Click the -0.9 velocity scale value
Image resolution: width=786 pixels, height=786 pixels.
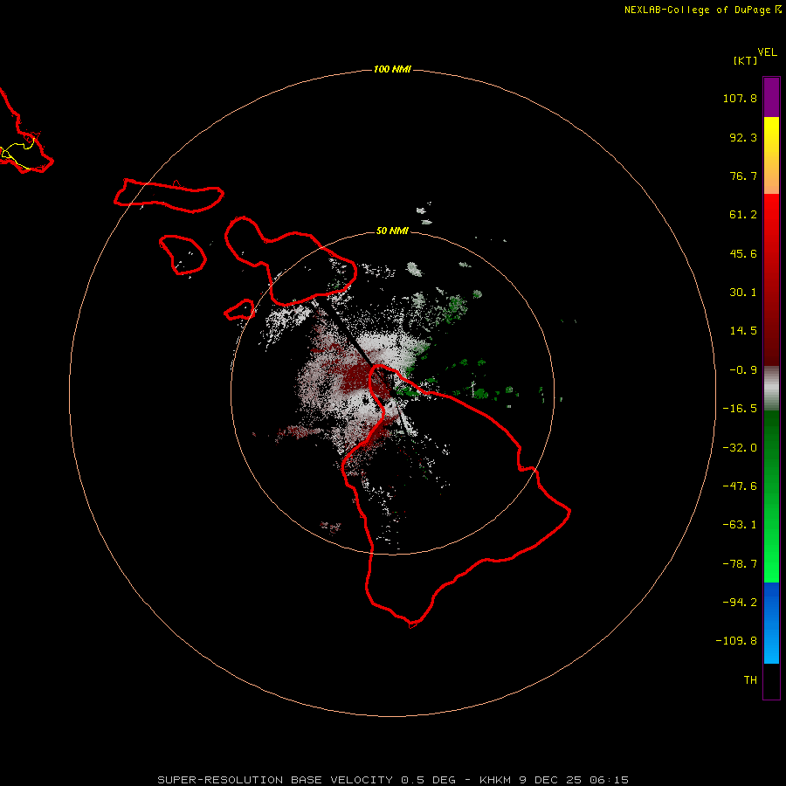coord(743,370)
